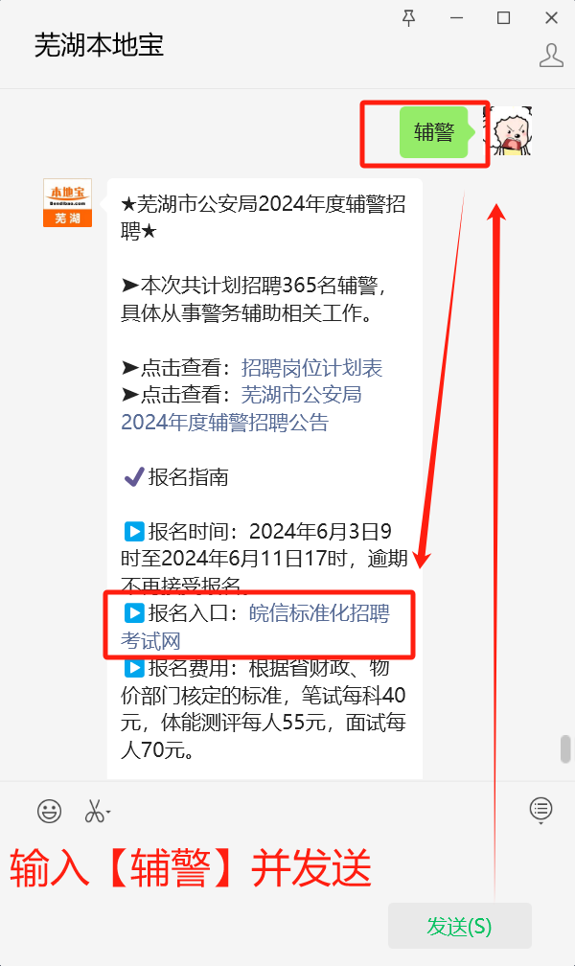Open the 2024年度辅警招聘公告 link
The width and height of the screenshot is (575, 966).
[x=225, y=422]
